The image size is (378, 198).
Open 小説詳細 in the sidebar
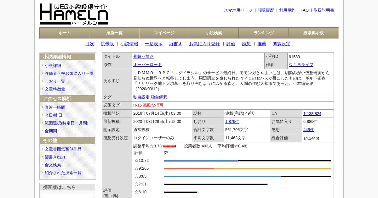click(x=53, y=66)
